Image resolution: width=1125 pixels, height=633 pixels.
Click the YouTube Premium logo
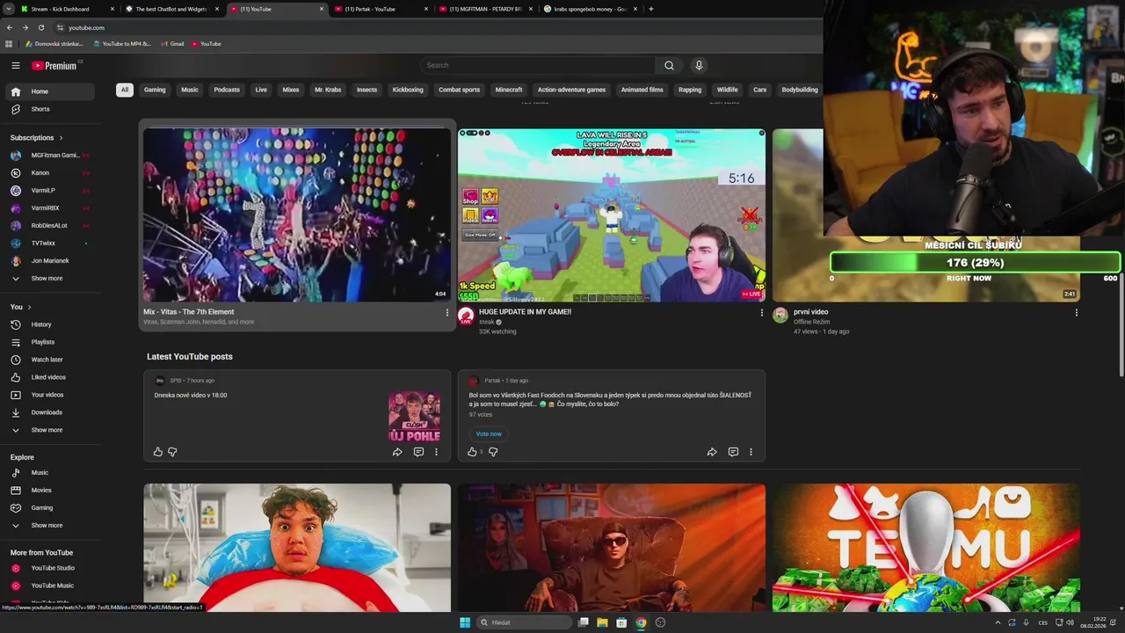[54, 65]
